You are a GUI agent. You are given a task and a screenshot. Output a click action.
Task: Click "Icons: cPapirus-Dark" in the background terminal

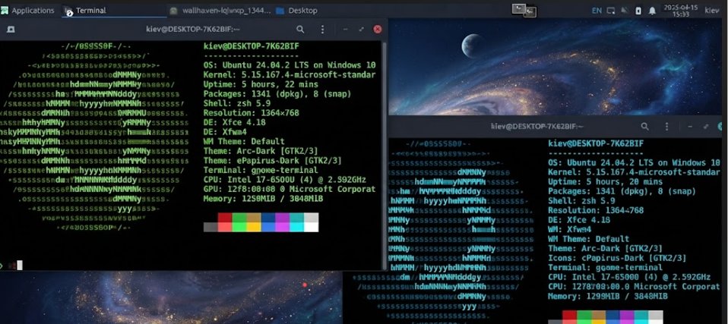597,258
